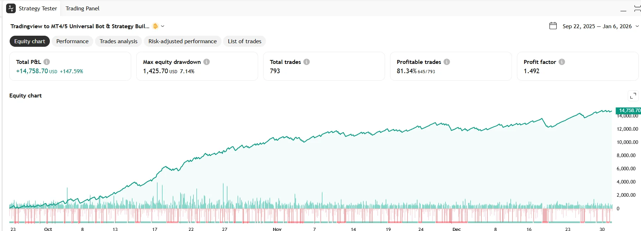641x231 pixels.
Task: Click the Equity chart heading
Action: 25,96
